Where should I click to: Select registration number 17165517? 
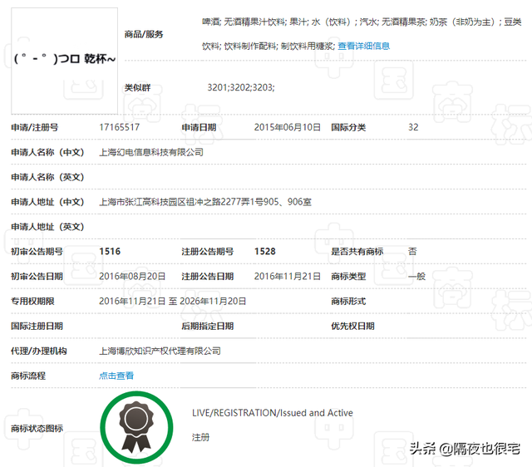click(x=120, y=127)
